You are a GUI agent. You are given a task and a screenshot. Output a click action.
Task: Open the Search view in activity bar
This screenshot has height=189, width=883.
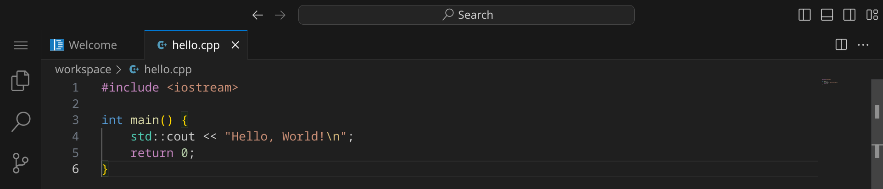(20, 122)
